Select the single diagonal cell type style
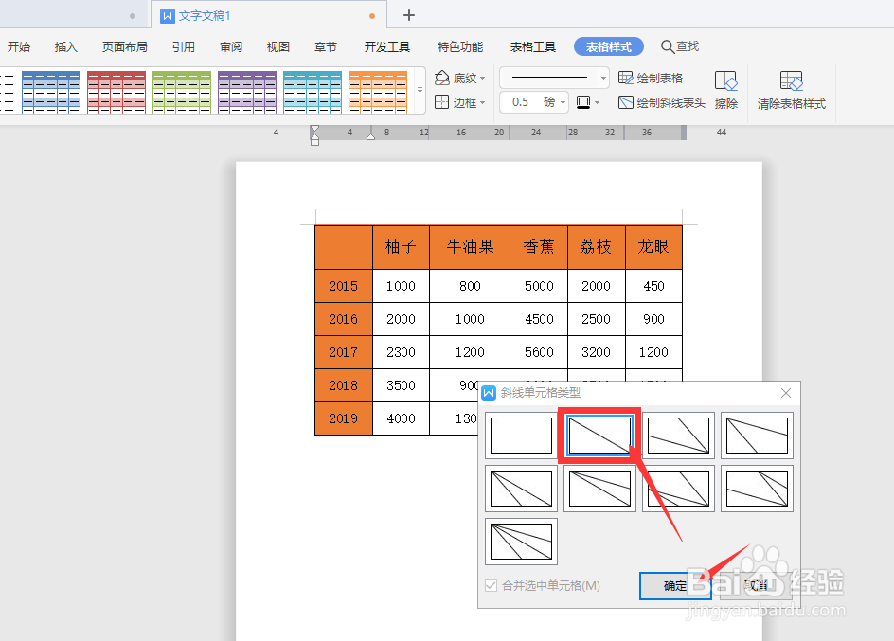 [599, 435]
